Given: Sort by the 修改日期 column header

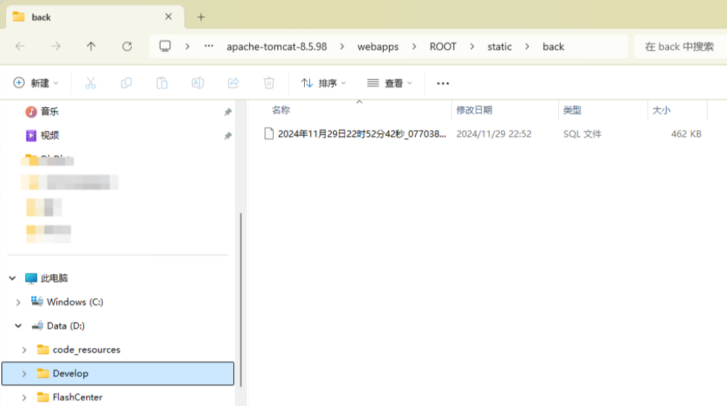Looking at the screenshot, I should point(474,110).
